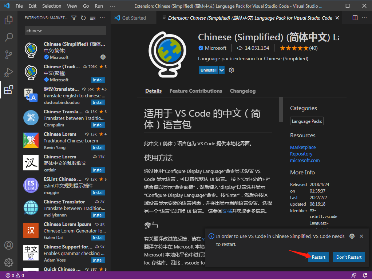Split the editor to the right
This screenshot has width=372, height=279.
tap(355, 18)
